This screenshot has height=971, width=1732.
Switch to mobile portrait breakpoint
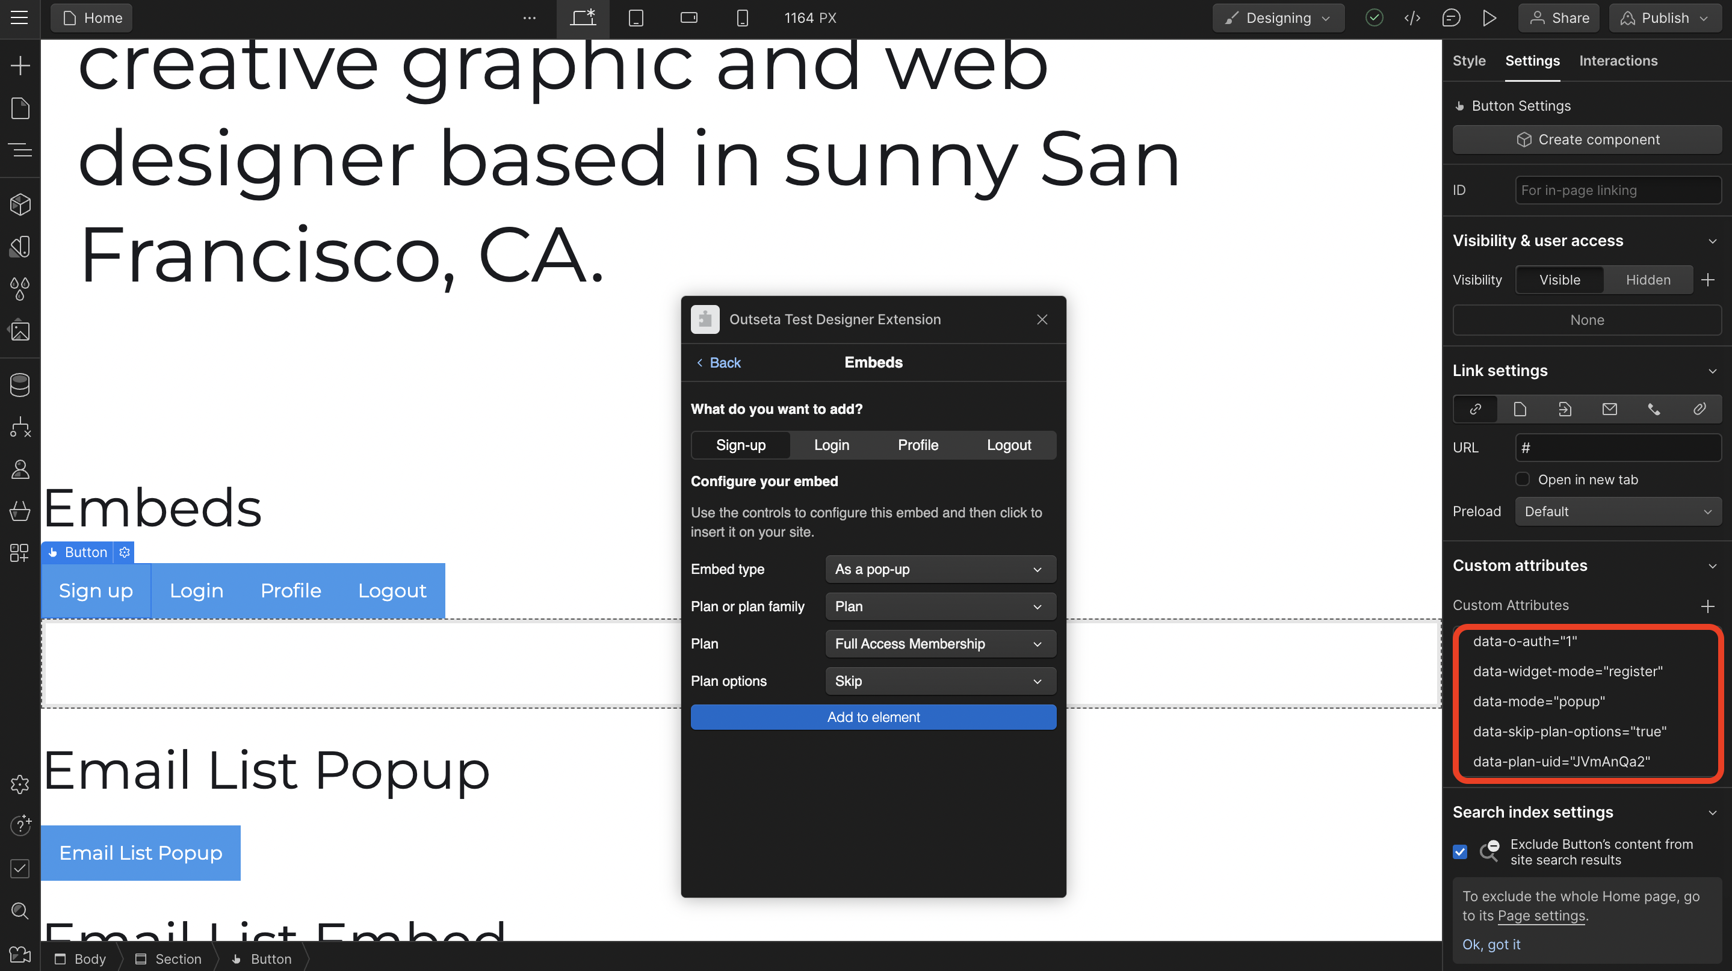[x=741, y=18]
